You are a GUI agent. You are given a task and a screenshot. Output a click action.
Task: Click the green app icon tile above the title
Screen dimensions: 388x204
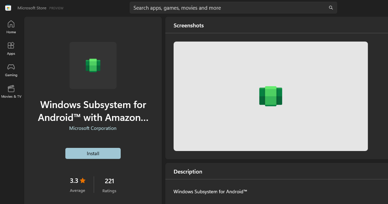93,65
